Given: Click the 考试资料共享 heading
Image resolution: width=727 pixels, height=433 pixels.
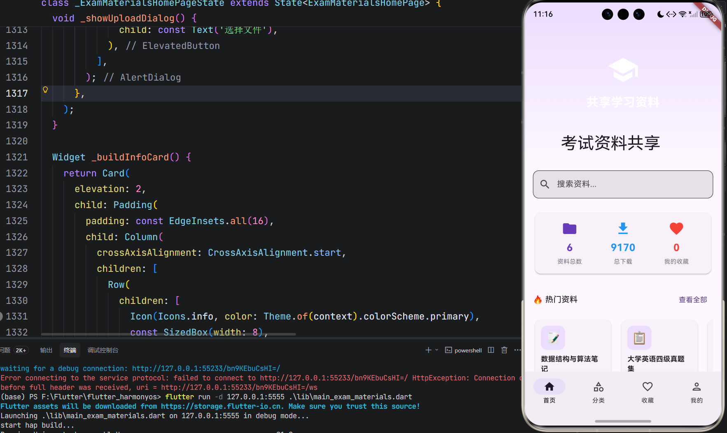Looking at the screenshot, I should click(x=610, y=143).
